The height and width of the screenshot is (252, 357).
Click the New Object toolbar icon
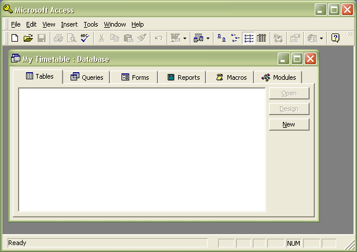tap(312, 38)
